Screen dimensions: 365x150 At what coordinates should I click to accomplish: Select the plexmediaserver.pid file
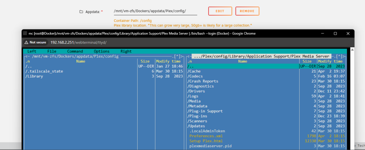[266, 146]
